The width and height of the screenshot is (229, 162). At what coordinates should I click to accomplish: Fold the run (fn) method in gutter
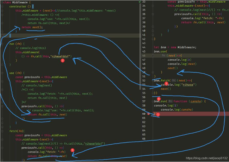coord(2,44)
